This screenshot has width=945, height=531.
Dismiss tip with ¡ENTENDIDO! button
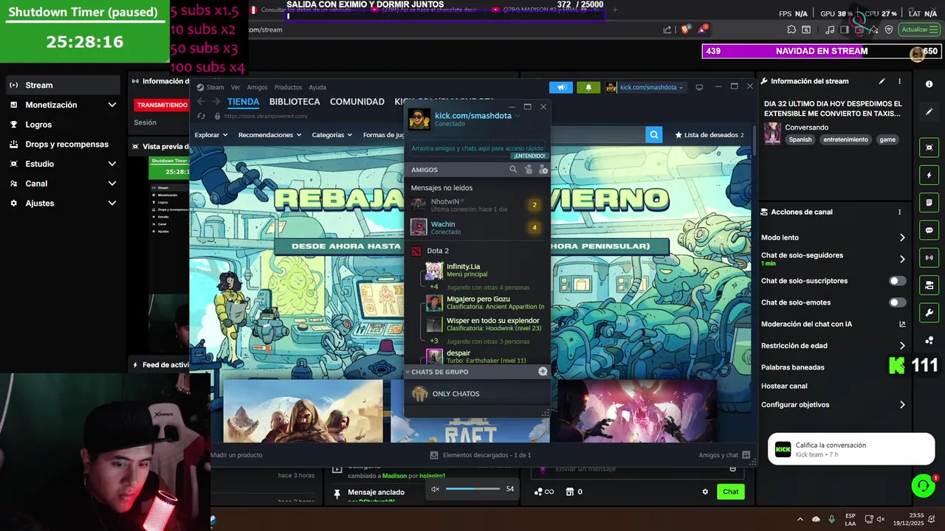pos(529,156)
